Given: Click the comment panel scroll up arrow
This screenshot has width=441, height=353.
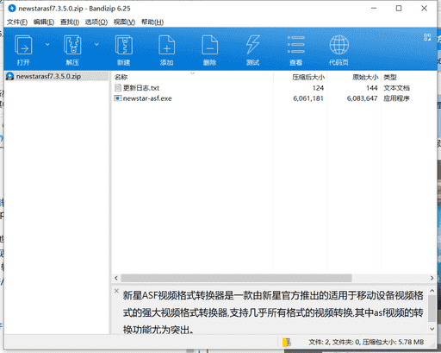Looking at the screenshot, I should point(432,291).
